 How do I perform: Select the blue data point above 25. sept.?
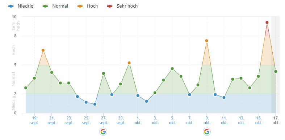pyautogui.click(x=86, y=102)
